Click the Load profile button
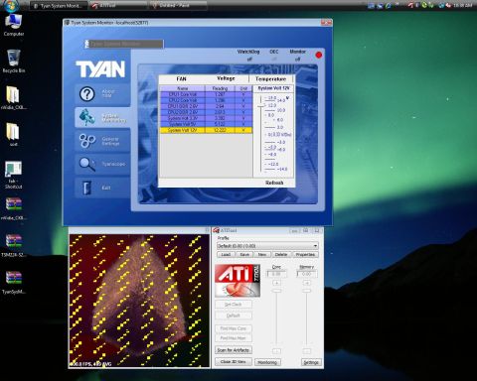This screenshot has width=477, height=381. tap(226, 255)
